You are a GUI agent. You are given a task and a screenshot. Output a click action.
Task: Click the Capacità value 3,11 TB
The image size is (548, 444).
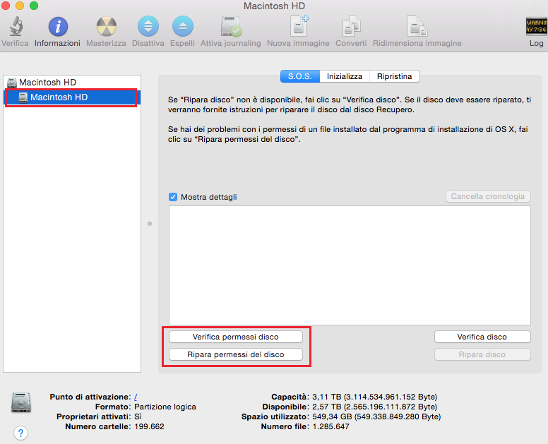(375, 397)
